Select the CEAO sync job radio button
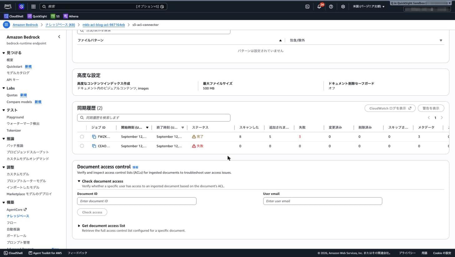 (x=82, y=146)
